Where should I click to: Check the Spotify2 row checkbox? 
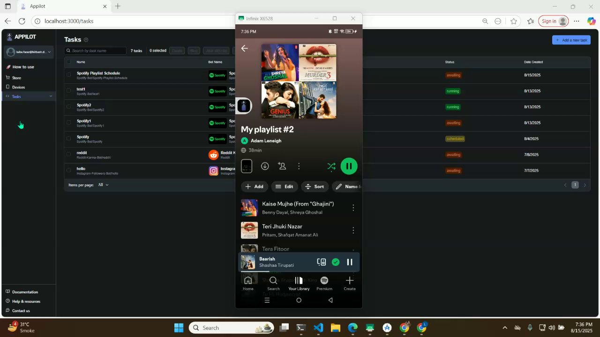point(69,107)
